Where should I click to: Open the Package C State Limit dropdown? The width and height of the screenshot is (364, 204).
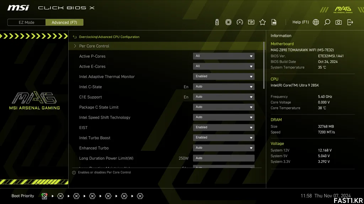224,107
